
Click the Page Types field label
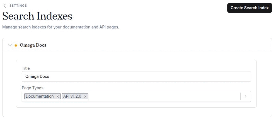click(33, 88)
